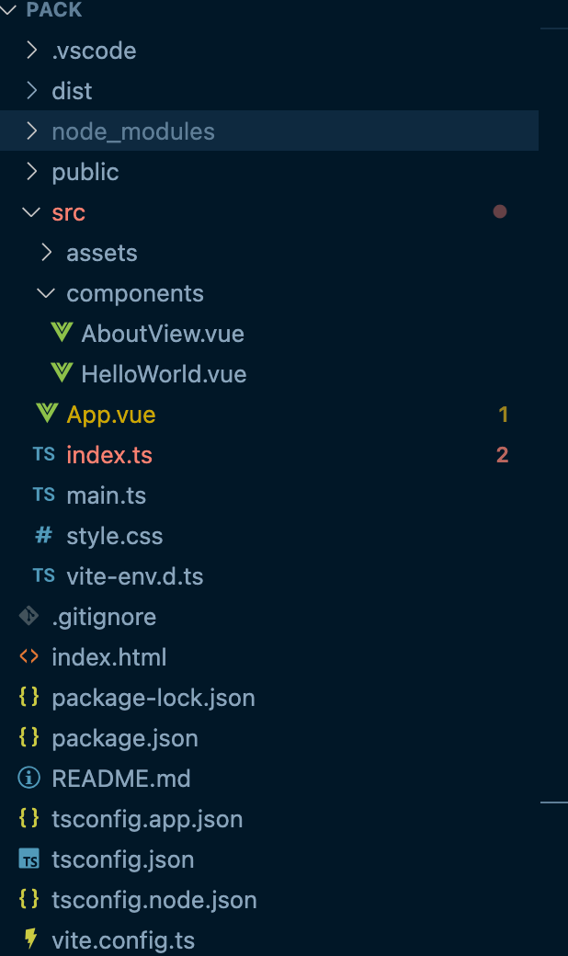568x956 pixels.
Task: Click the Vite lightning icon for vite.config.ts
Action: pyautogui.click(x=28, y=939)
